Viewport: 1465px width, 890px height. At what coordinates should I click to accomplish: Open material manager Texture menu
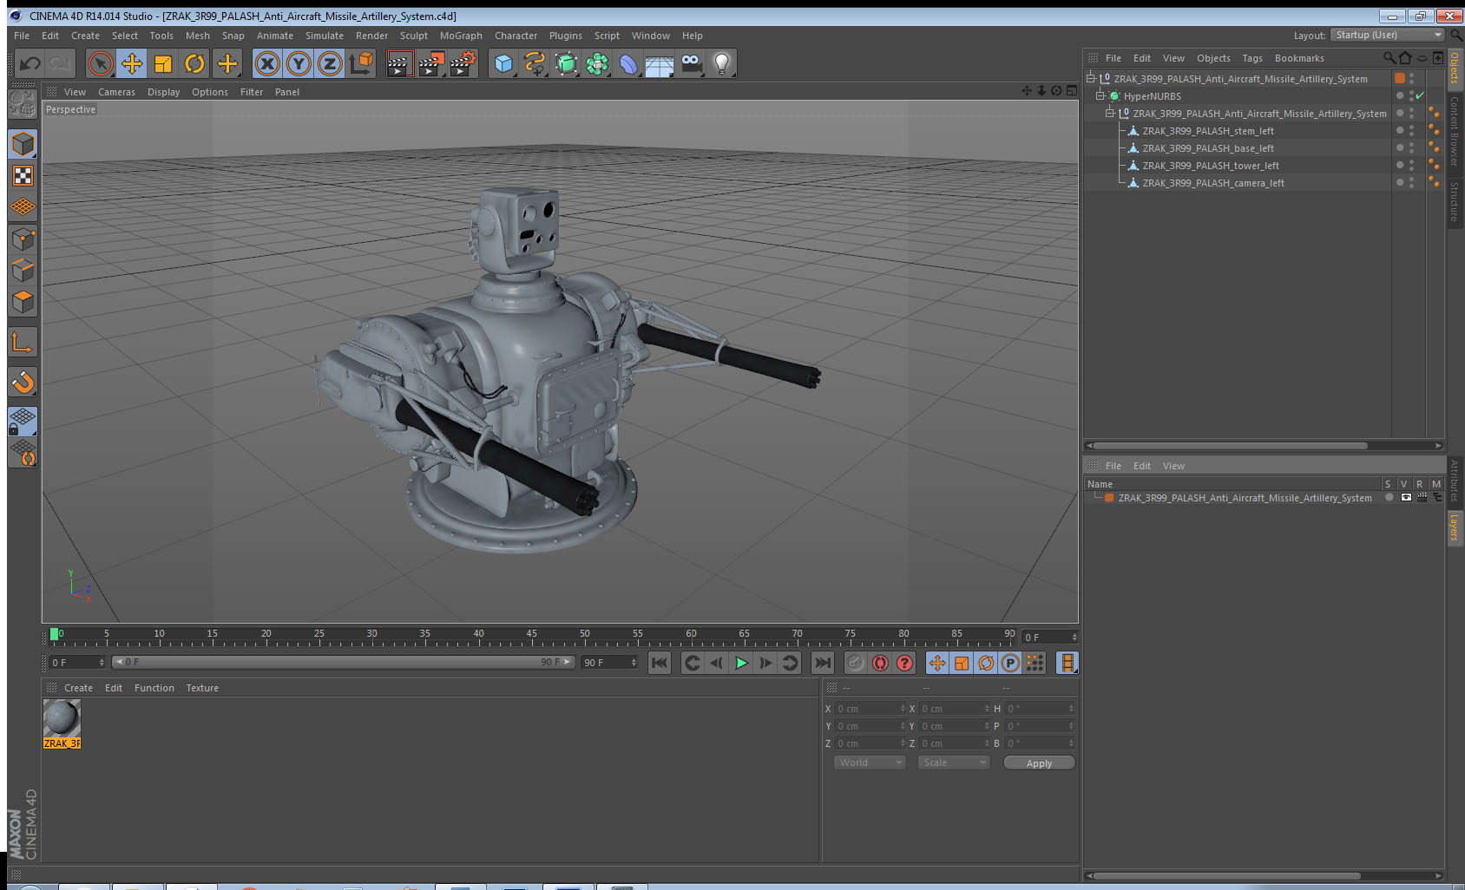tap(202, 688)
